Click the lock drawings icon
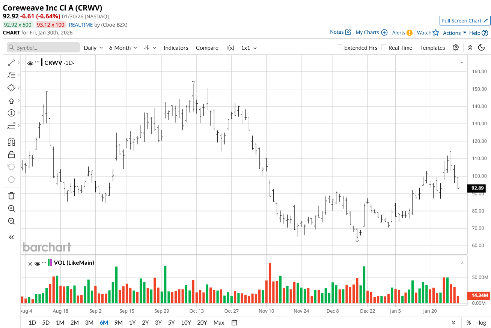This screenshot has height=328, width=491. tap(11, 154)
